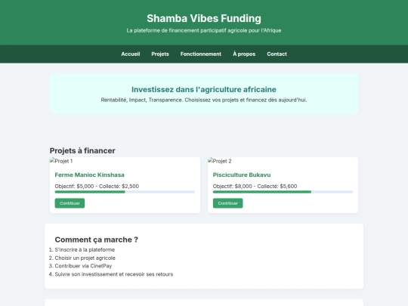The height and width of the screenshot is (306, 408).
Task: Click the Projets à financer heading
Action: (82, 150)
